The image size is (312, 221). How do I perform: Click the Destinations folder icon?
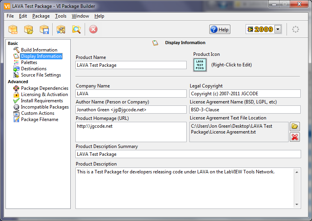pos(16,69)
